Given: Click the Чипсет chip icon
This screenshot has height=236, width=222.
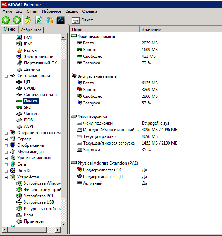Looking at the screenshot, I should 19,114.
